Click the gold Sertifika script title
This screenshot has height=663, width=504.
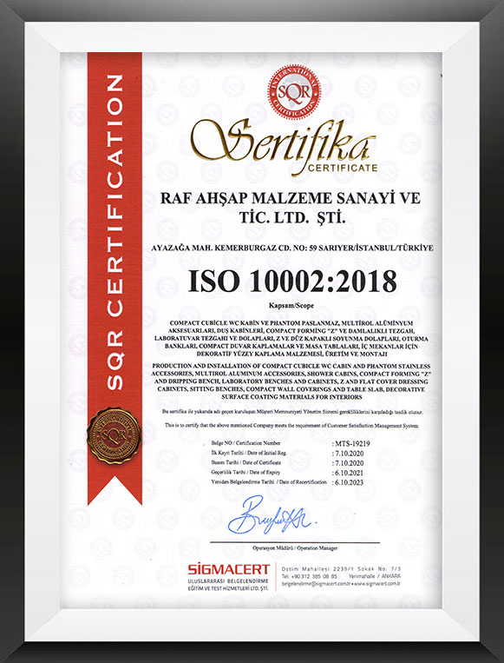coord(283,144)
